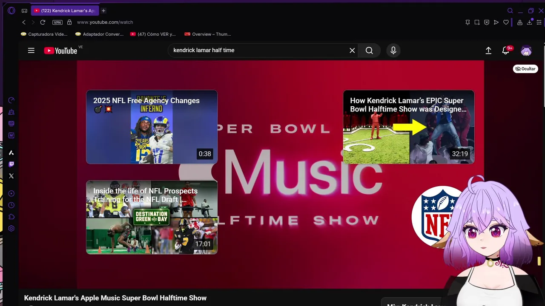This screenshot has height=306, width=545.
Task: Open the Adaptador Conver... bookmark
Action: pyautogui.click(x=99, y=34)
